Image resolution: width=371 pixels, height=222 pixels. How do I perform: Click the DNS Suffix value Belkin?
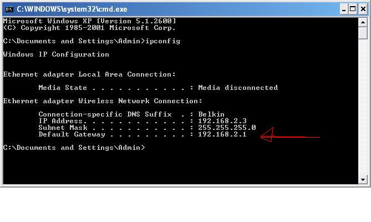click(x=211, y=114)
